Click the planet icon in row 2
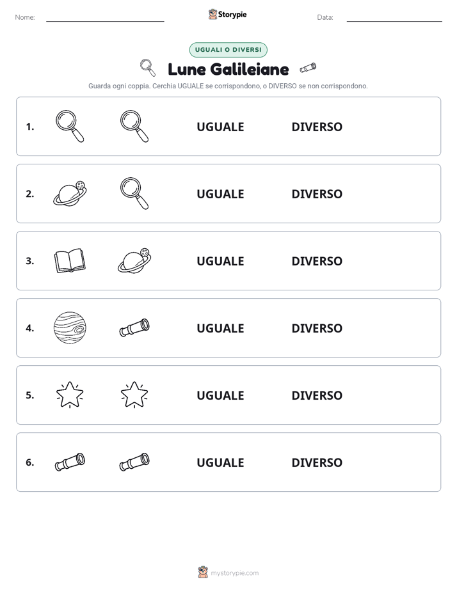This screenshot has height=591, width=457. pyautogui.click(x=70, y=194)
